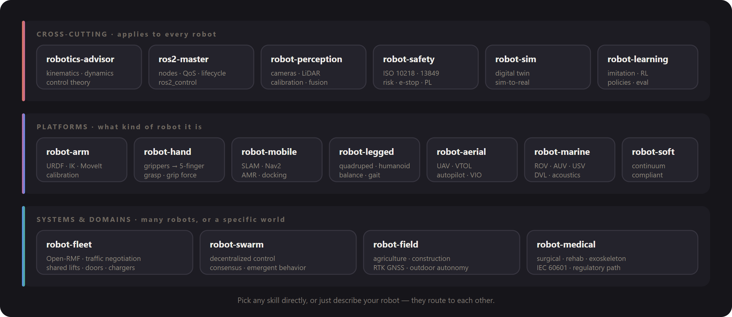
Task: Click 'shared lifts · doors · chargers' text
Action: coord(91,268)
